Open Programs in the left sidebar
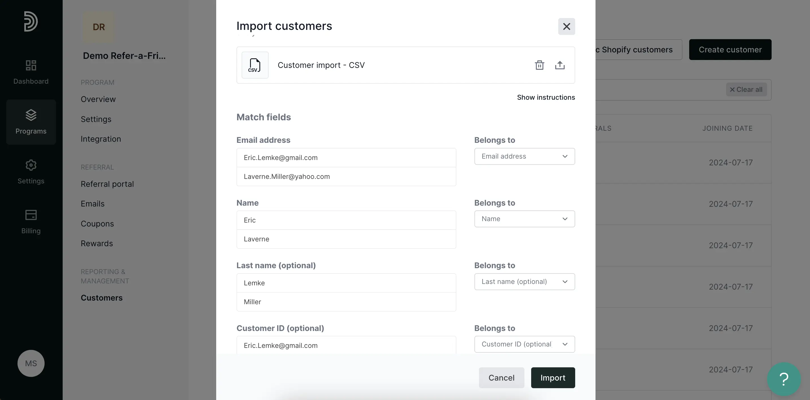This screenshot has height=400, width=810. pos(31,122)
